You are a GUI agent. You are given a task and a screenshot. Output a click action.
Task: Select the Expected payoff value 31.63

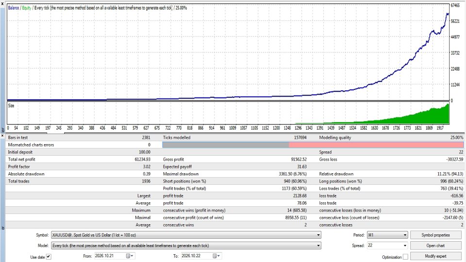coord(302,166)
